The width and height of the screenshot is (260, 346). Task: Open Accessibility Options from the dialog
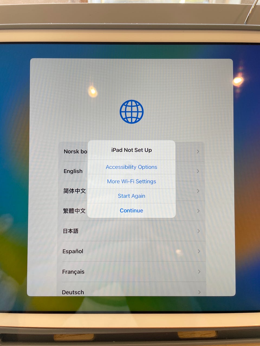coord(131,167)
